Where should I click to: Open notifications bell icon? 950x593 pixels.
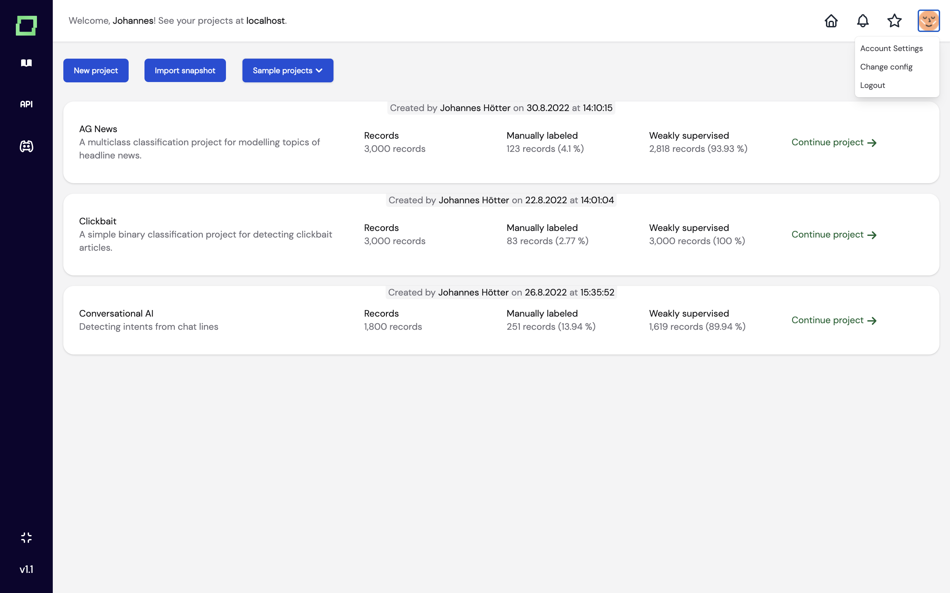coord(863,21)
